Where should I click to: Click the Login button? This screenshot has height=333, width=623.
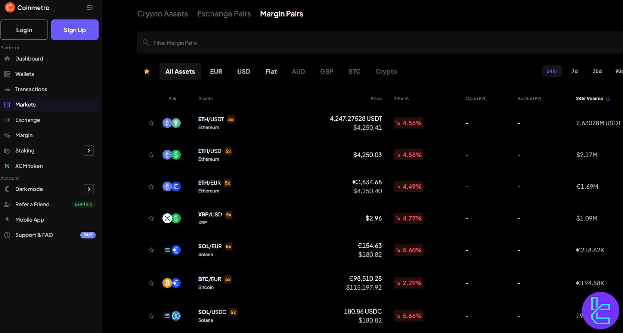24,30
